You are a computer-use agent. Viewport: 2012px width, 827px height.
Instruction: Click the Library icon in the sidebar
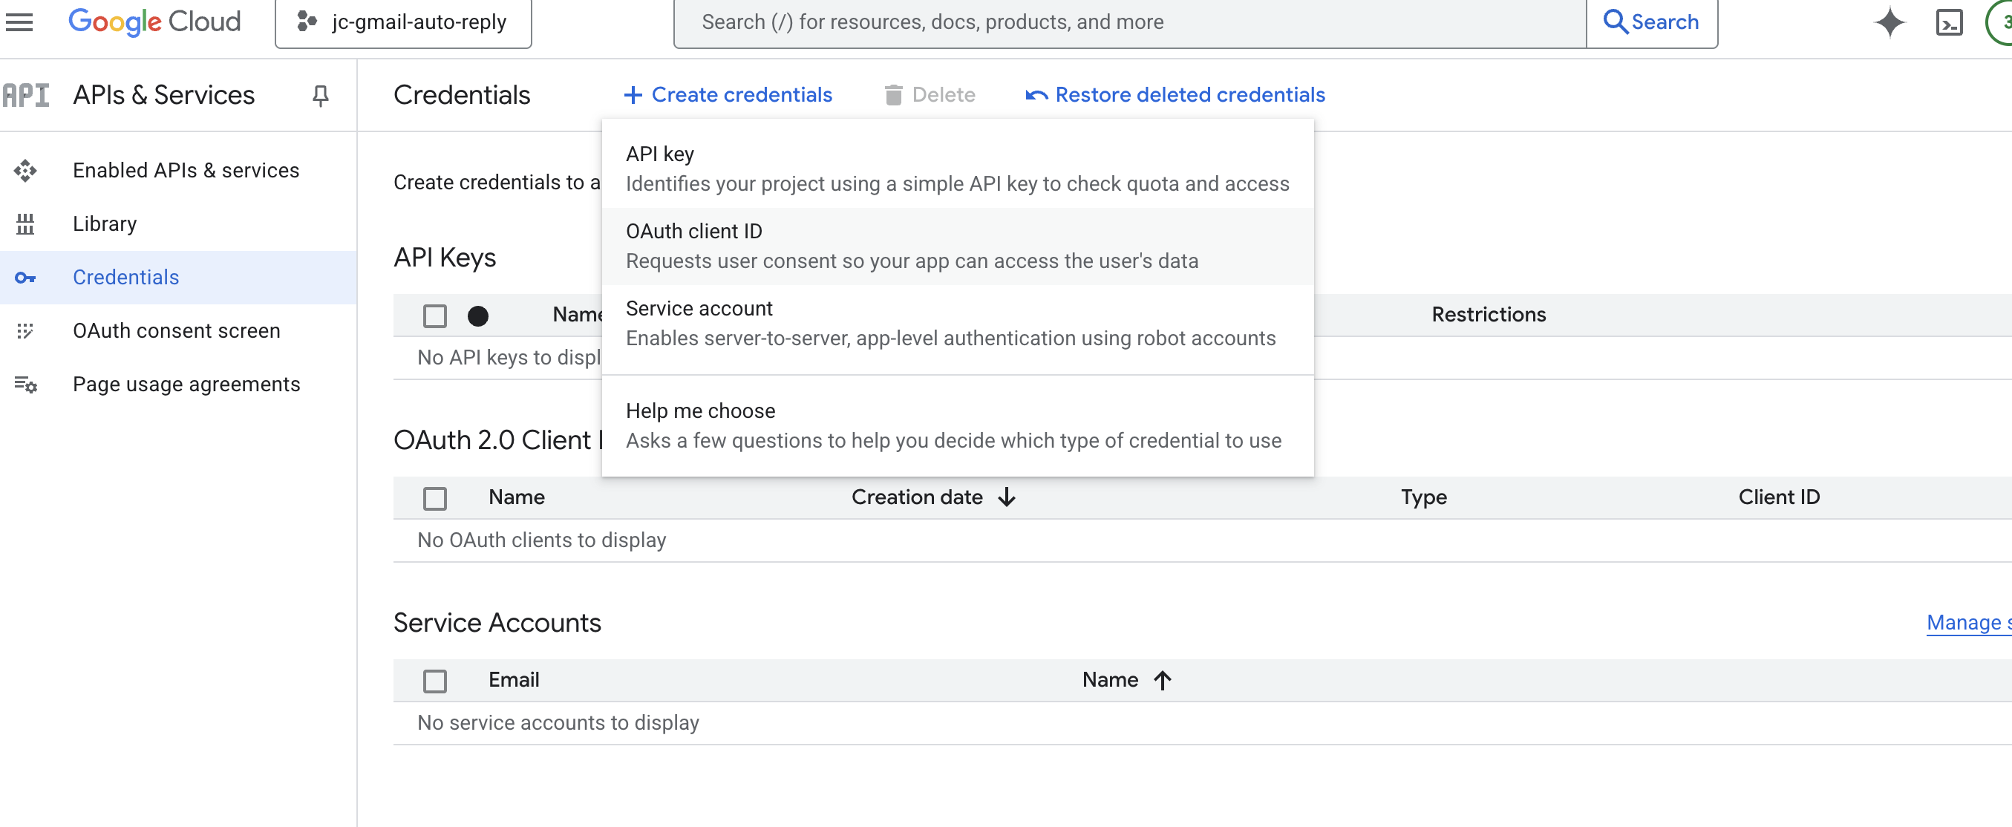click(x=25, y=224)
